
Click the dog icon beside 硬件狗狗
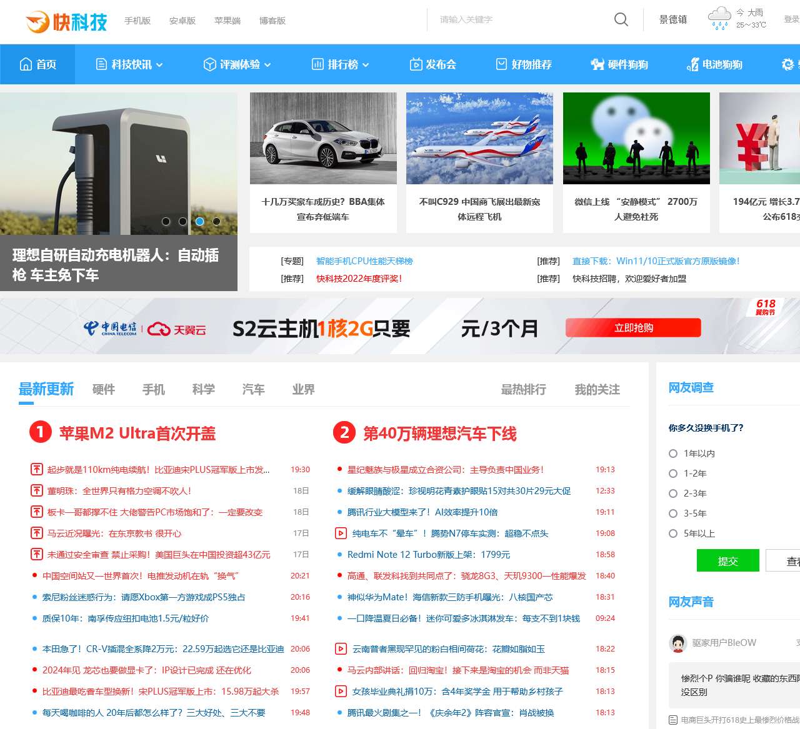click(597, 64)
